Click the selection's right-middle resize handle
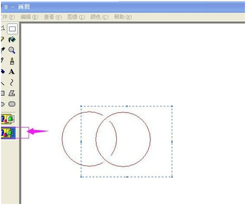Image resolution: width=246 pixels, height=205 pixels. [x=172, y=142]
